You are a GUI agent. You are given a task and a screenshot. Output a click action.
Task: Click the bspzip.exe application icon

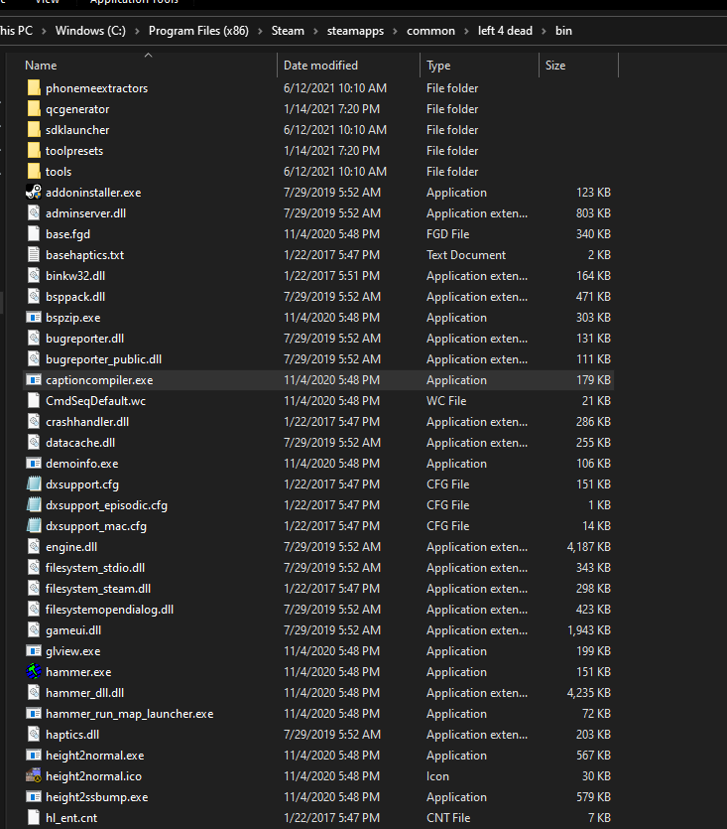pyautogui.click(x=34, y=318)
